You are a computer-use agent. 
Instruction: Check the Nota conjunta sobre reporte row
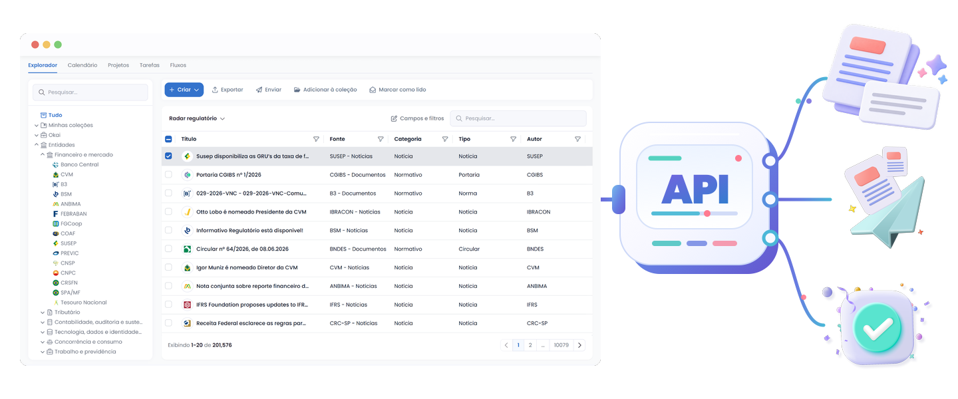tap(168, 286)
